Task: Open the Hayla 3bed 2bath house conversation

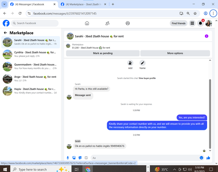Action: pos(31,91)
